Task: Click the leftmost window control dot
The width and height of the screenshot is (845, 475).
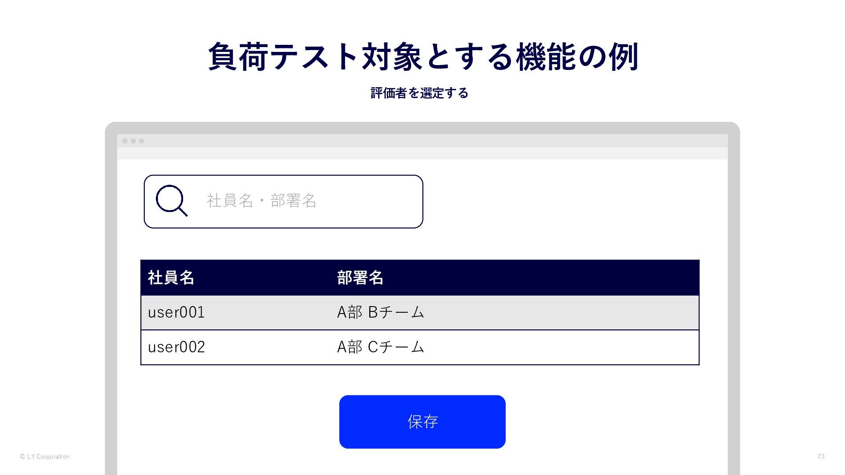Action: (x=125, y=141)
